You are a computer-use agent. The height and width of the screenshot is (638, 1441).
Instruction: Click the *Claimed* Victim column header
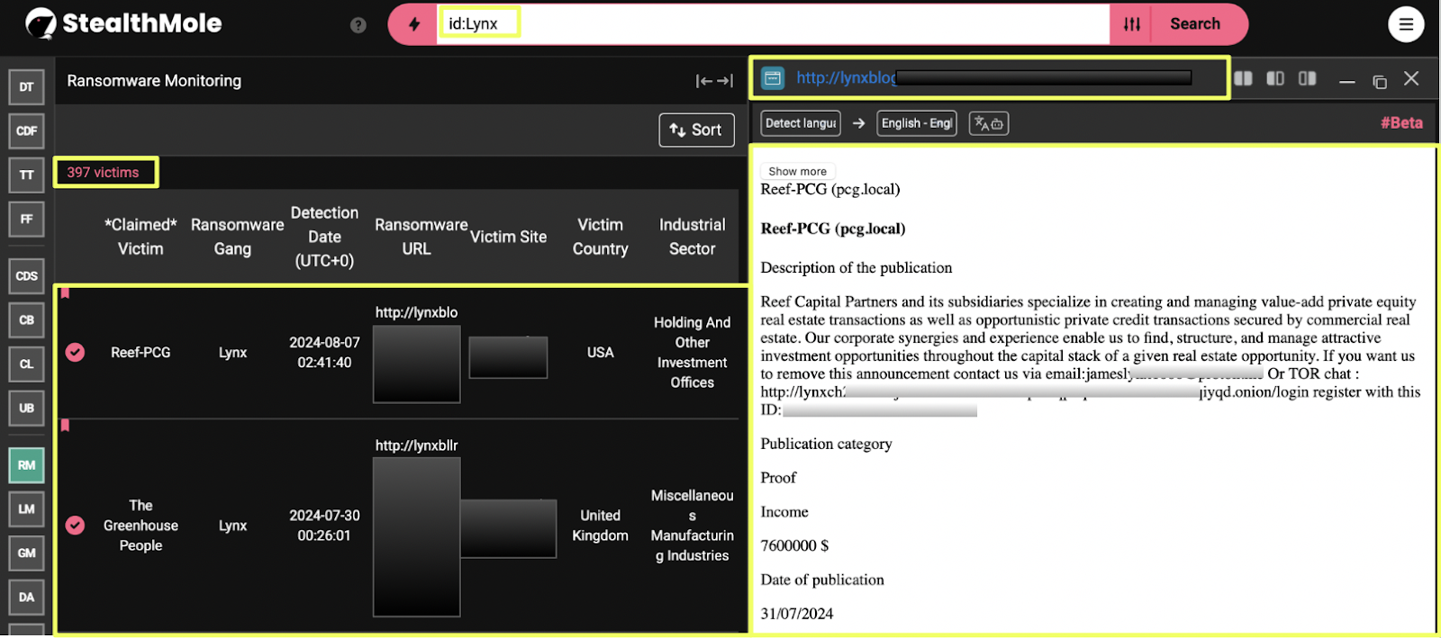pyautogui.click(x=140, y=237)
